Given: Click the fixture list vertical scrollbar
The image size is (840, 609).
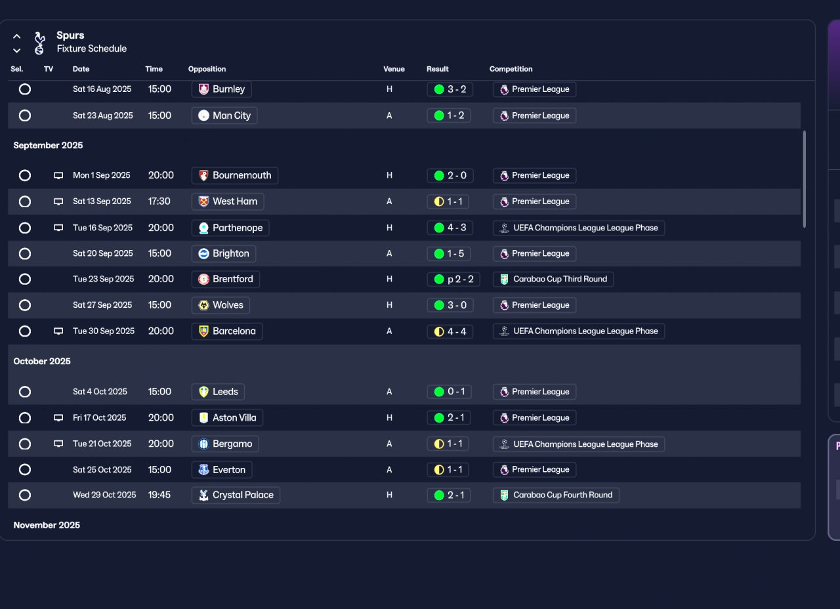Looking at the screenshot, I should click(805, 179).
